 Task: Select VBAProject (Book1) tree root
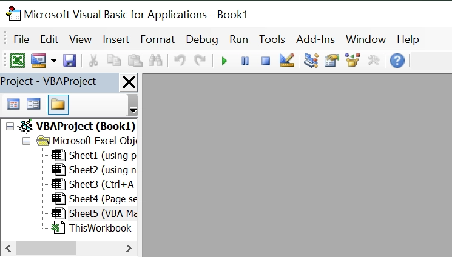[x=86, y=126]
